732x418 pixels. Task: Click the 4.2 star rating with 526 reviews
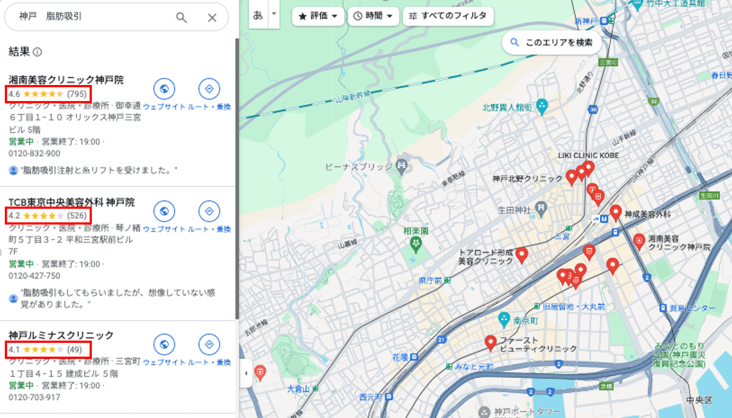[x=48, y=216]
